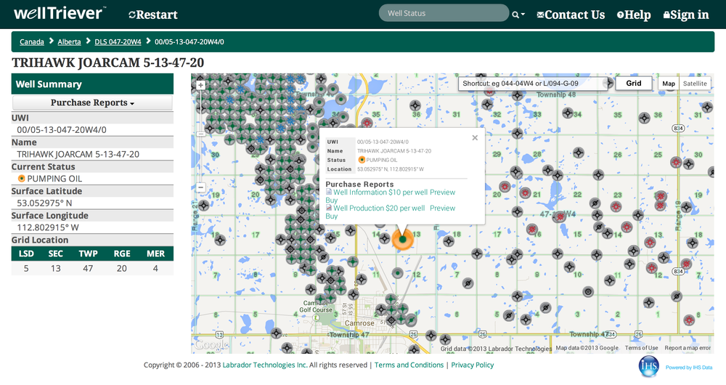Open the Help page

pos(633,15)
